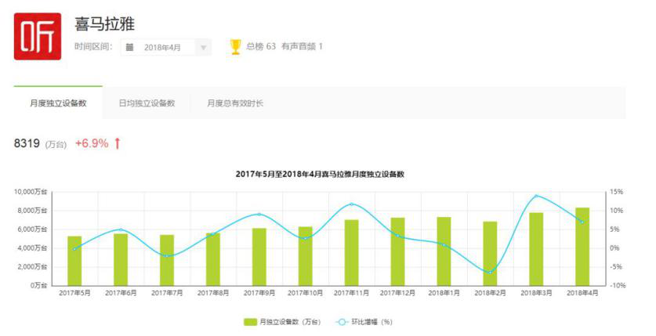Click the 2017年6月 line data point

(x=121, y=229)
